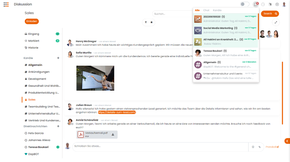Viewport: 290px width, 162px height.
Task: Click the presentation photo thumbnail
Action: [x=95, y=78]
